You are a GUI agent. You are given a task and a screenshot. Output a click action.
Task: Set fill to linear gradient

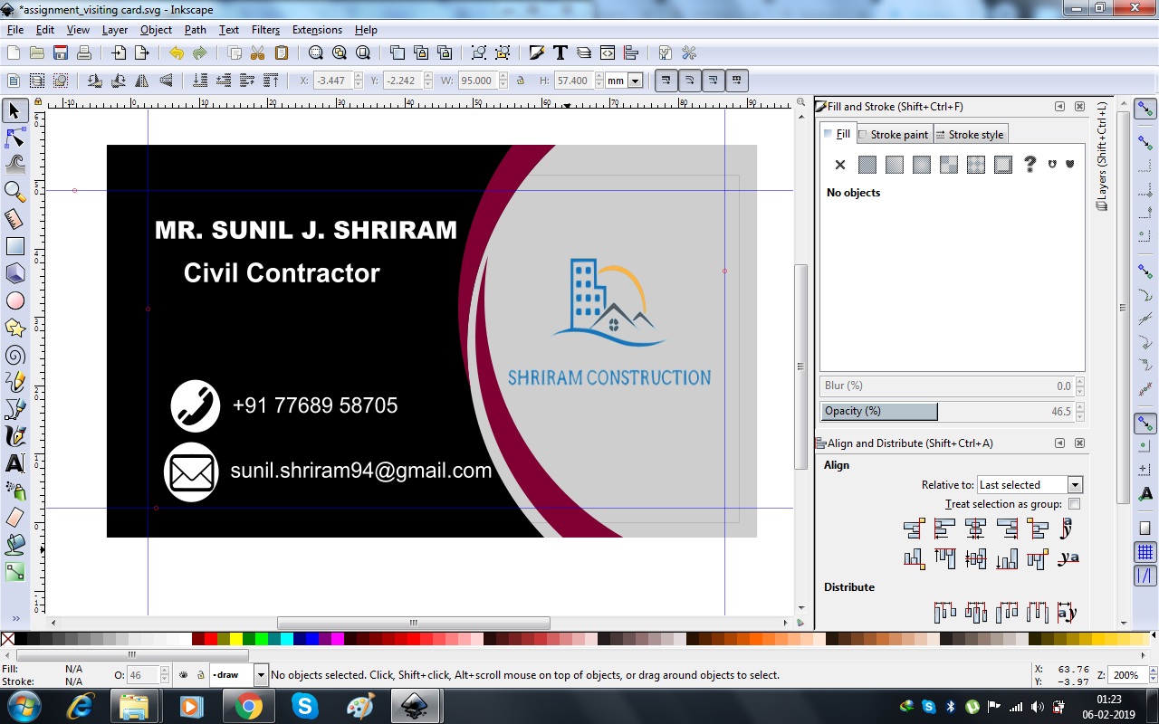click(x=895, y=165)
